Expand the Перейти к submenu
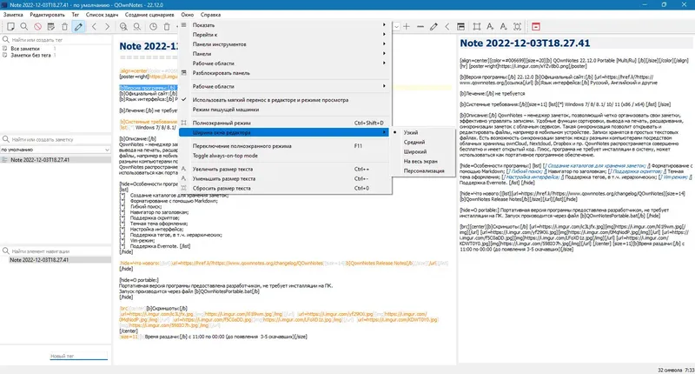Screen dimensions: 695x374 [284, 35]
